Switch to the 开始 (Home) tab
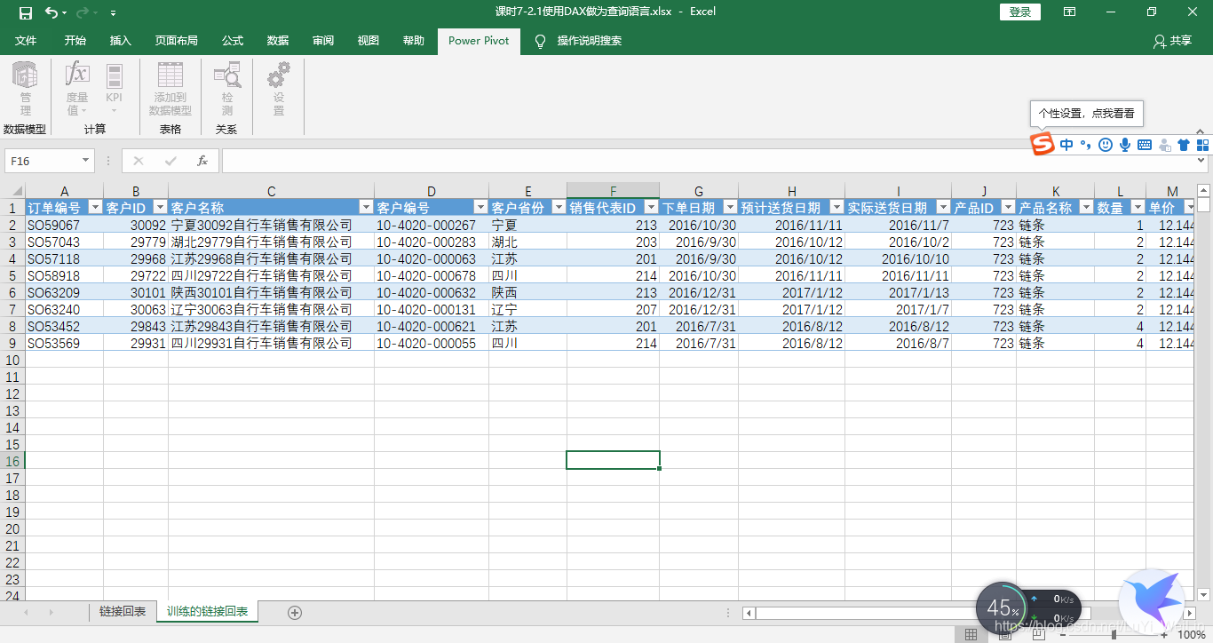Viewport: 1213px width, 643px height. click(x=75, y=41)
